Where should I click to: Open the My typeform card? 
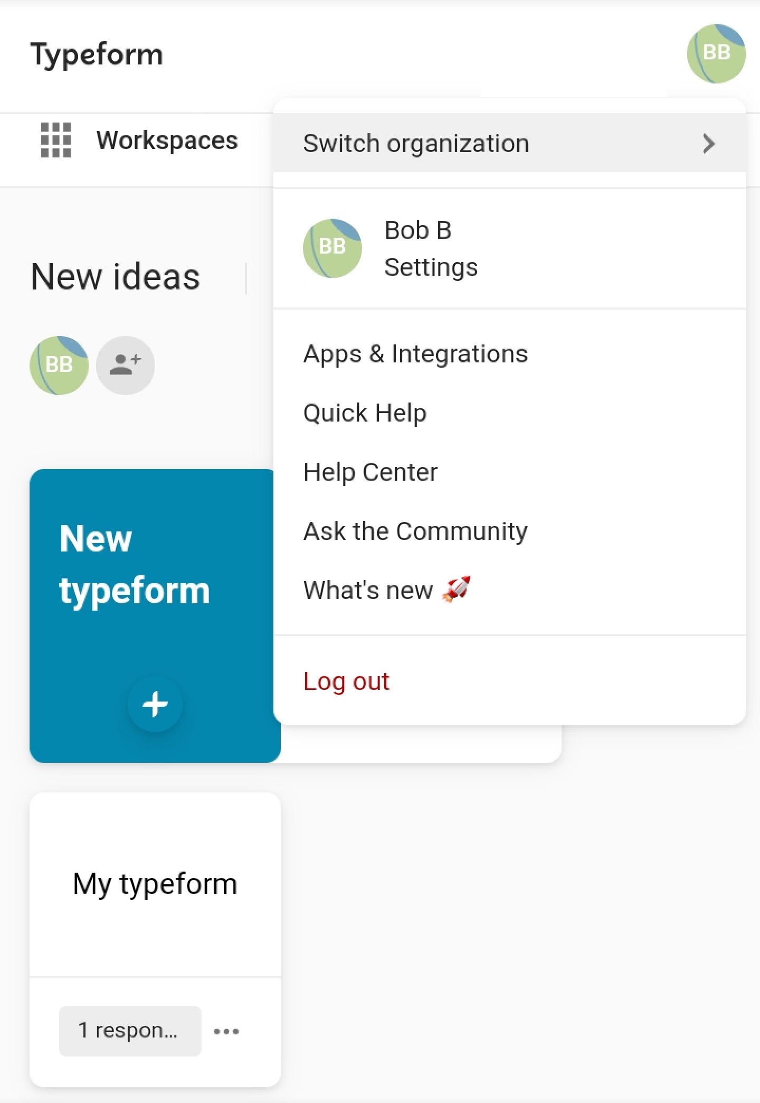[x=155, y=884]
